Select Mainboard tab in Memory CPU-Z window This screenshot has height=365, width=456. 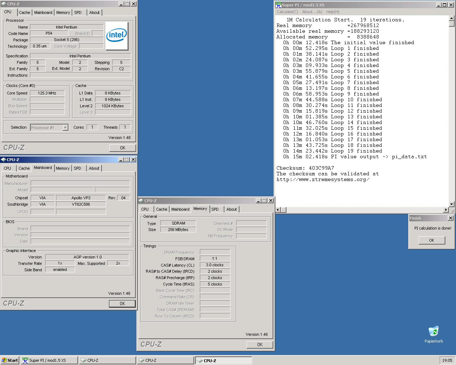pyautogui.click(x=180, y=209)
